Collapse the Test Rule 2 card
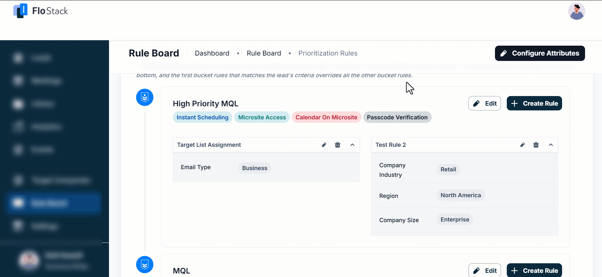The width and height of the screenshot is (602, 277). tap(551, 145)
